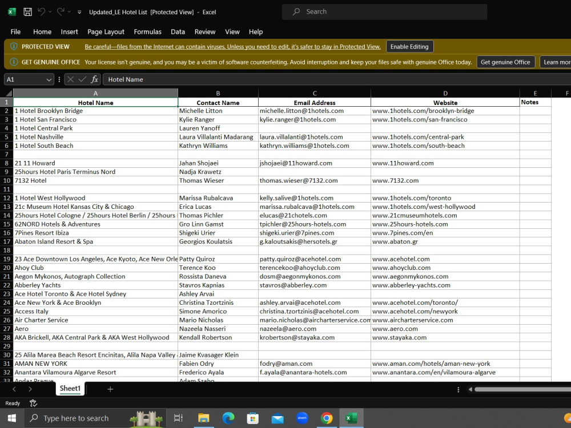Open the Review tab
571x428 pixels.
click(x=204, y=31)
